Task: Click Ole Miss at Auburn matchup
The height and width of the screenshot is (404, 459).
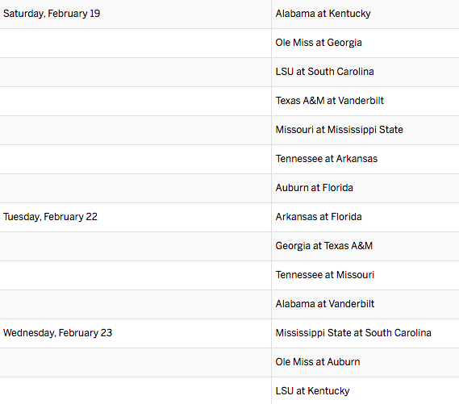Action: 318,362
